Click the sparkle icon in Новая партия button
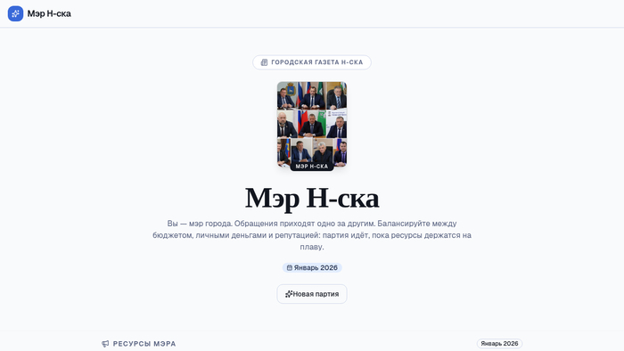Screen dimensions: 624x351 (x=289, y=294)
